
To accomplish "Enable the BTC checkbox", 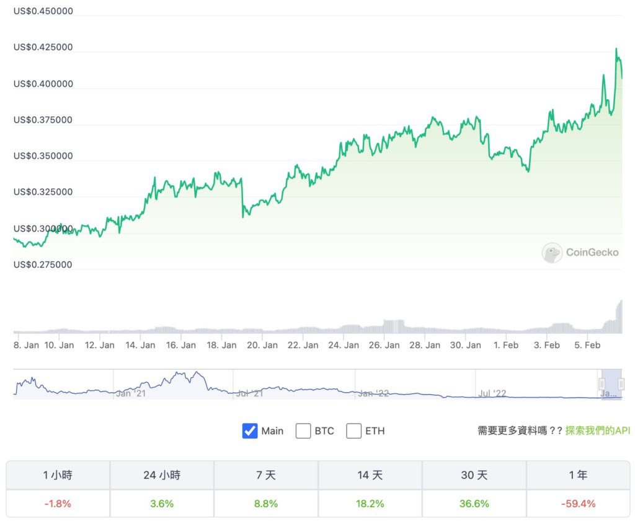I will [303, 431].
